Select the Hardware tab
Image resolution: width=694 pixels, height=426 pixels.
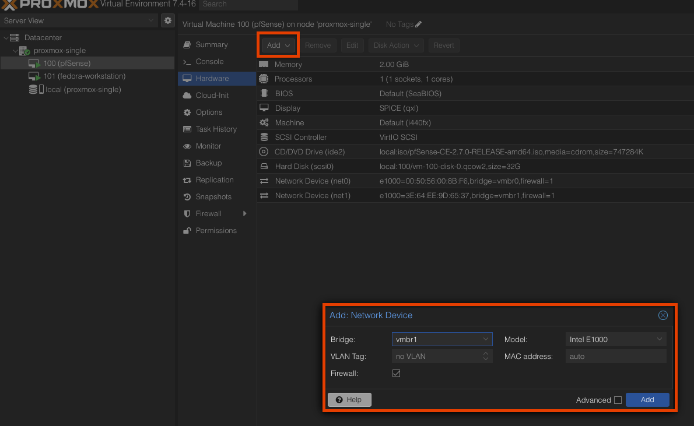(x=217, y=78)
